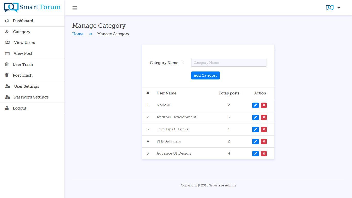Delete the Node JS category
The height and width of the screenshot is (198, 352).
coord(264,105)
